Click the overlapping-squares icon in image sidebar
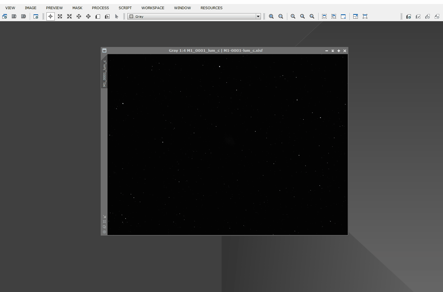The image size is (443, 292). (104, 227)
